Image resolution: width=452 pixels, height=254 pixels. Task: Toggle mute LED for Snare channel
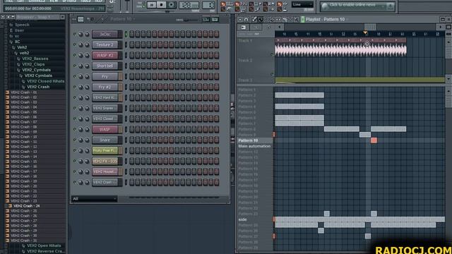75,140
